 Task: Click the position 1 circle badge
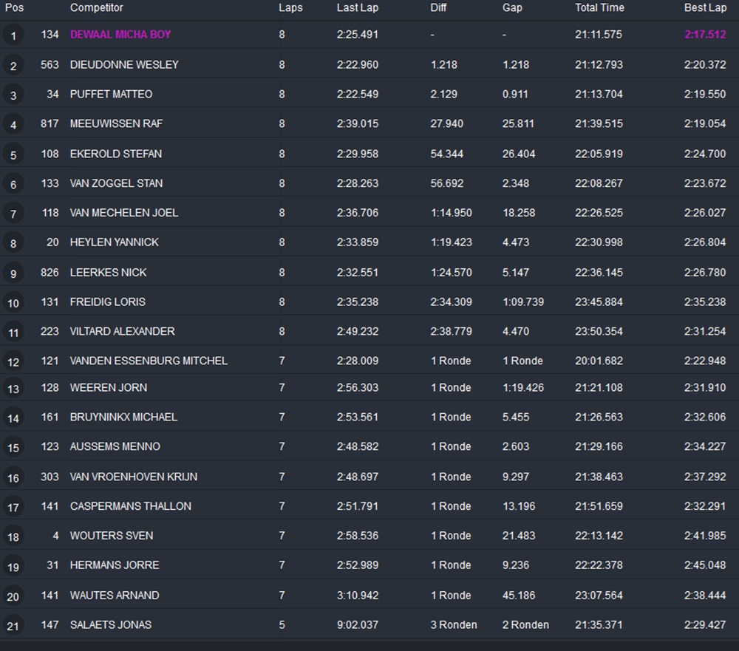[13, 35]
